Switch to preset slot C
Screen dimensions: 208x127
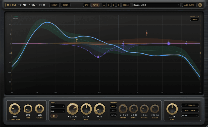[114, 5]
